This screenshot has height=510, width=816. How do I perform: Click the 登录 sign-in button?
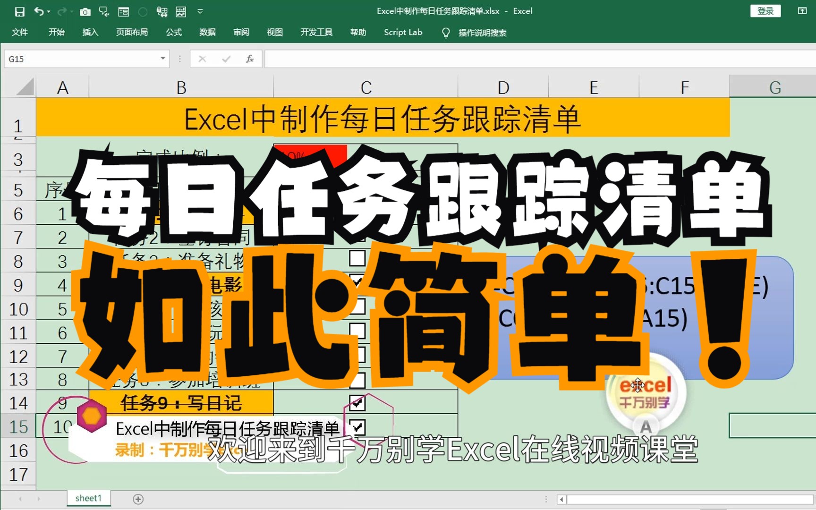pyautogui.click(x=765, y=11)
